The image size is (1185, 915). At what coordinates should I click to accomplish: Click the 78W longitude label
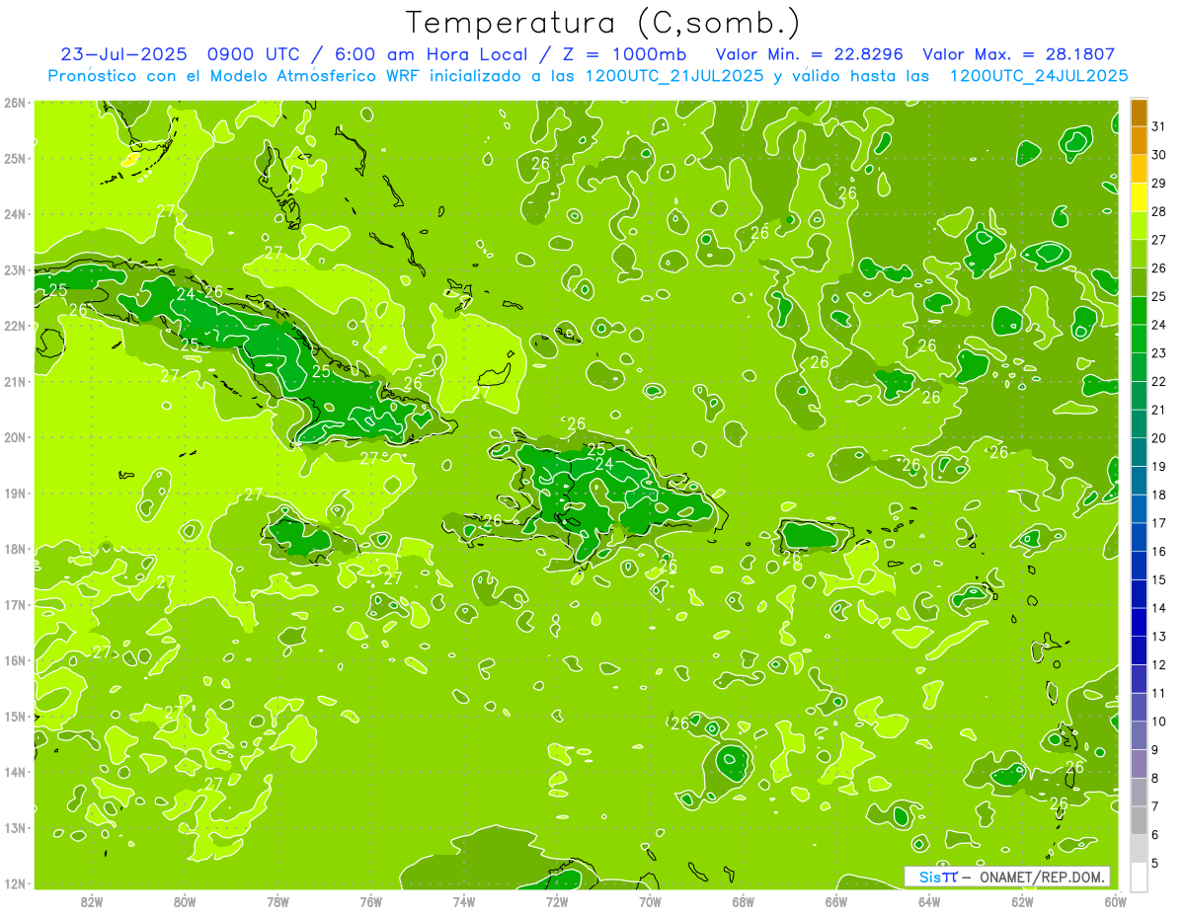pos(277,901)
